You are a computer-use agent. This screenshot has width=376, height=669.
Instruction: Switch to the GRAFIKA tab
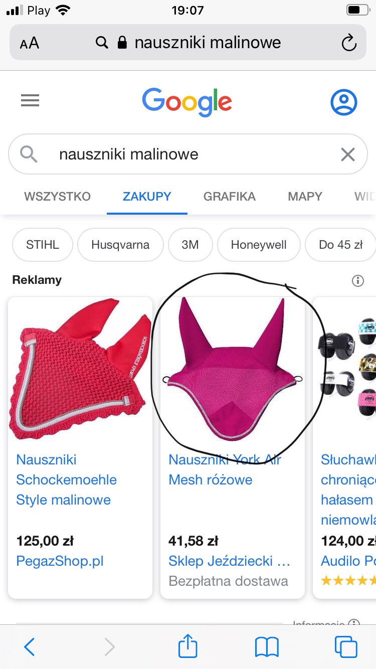(230, 197)
